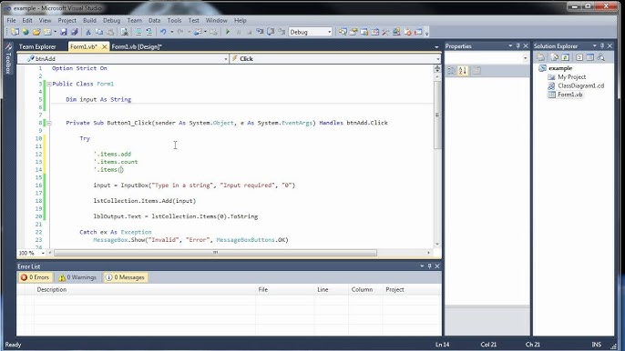Switch to Form1.vb [Design] tab

pyautogui.click(x=137, y=46)
